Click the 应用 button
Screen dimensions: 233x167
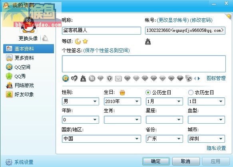(215, 161)
